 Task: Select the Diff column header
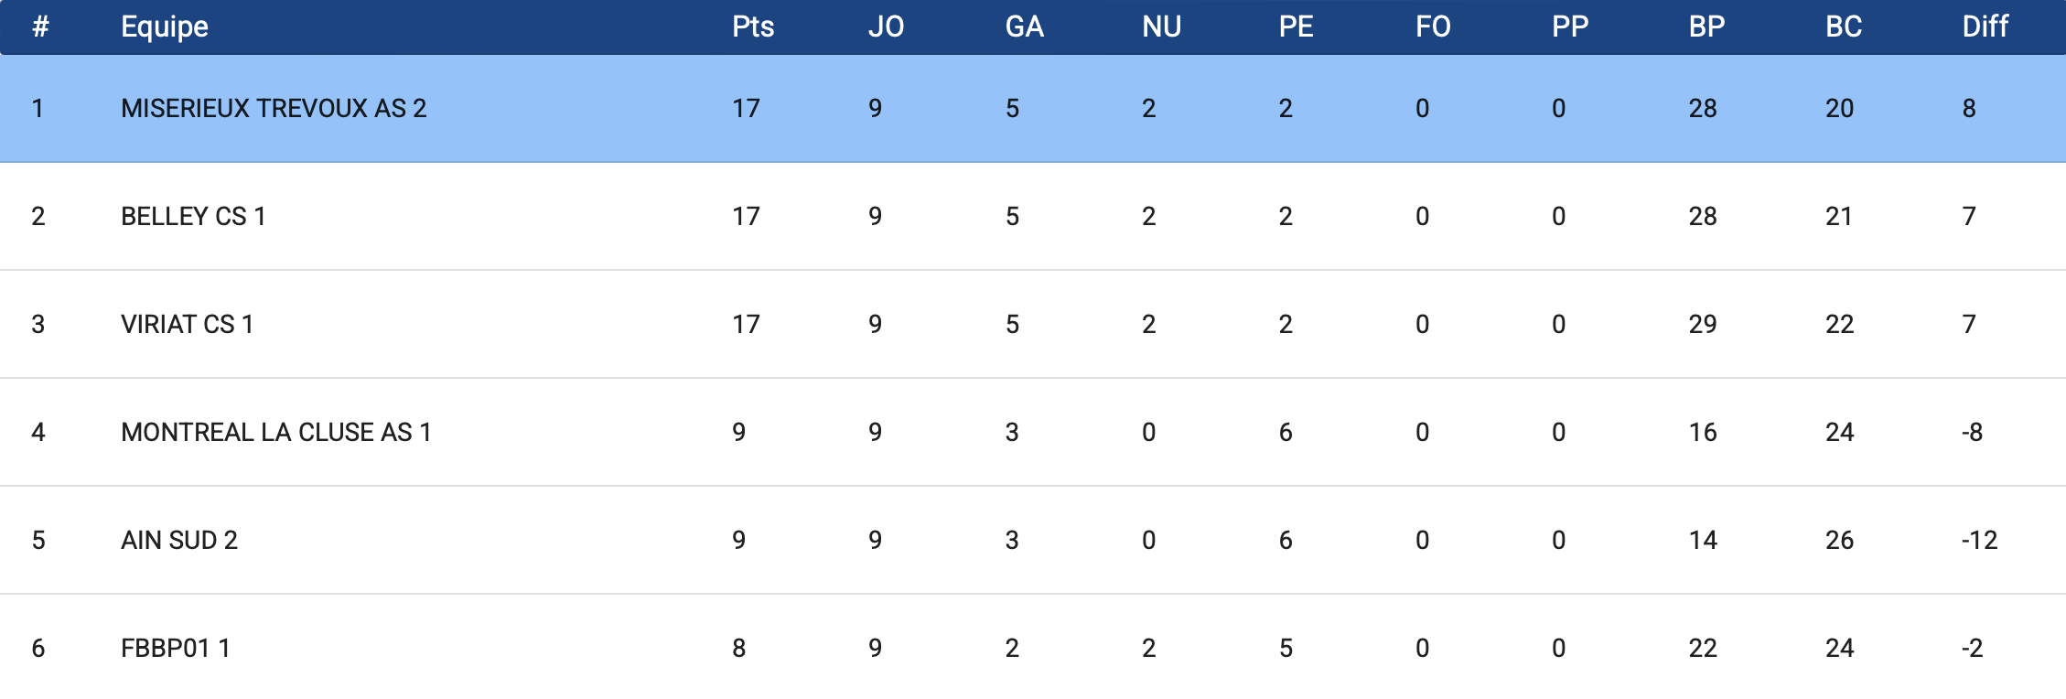1985,27
